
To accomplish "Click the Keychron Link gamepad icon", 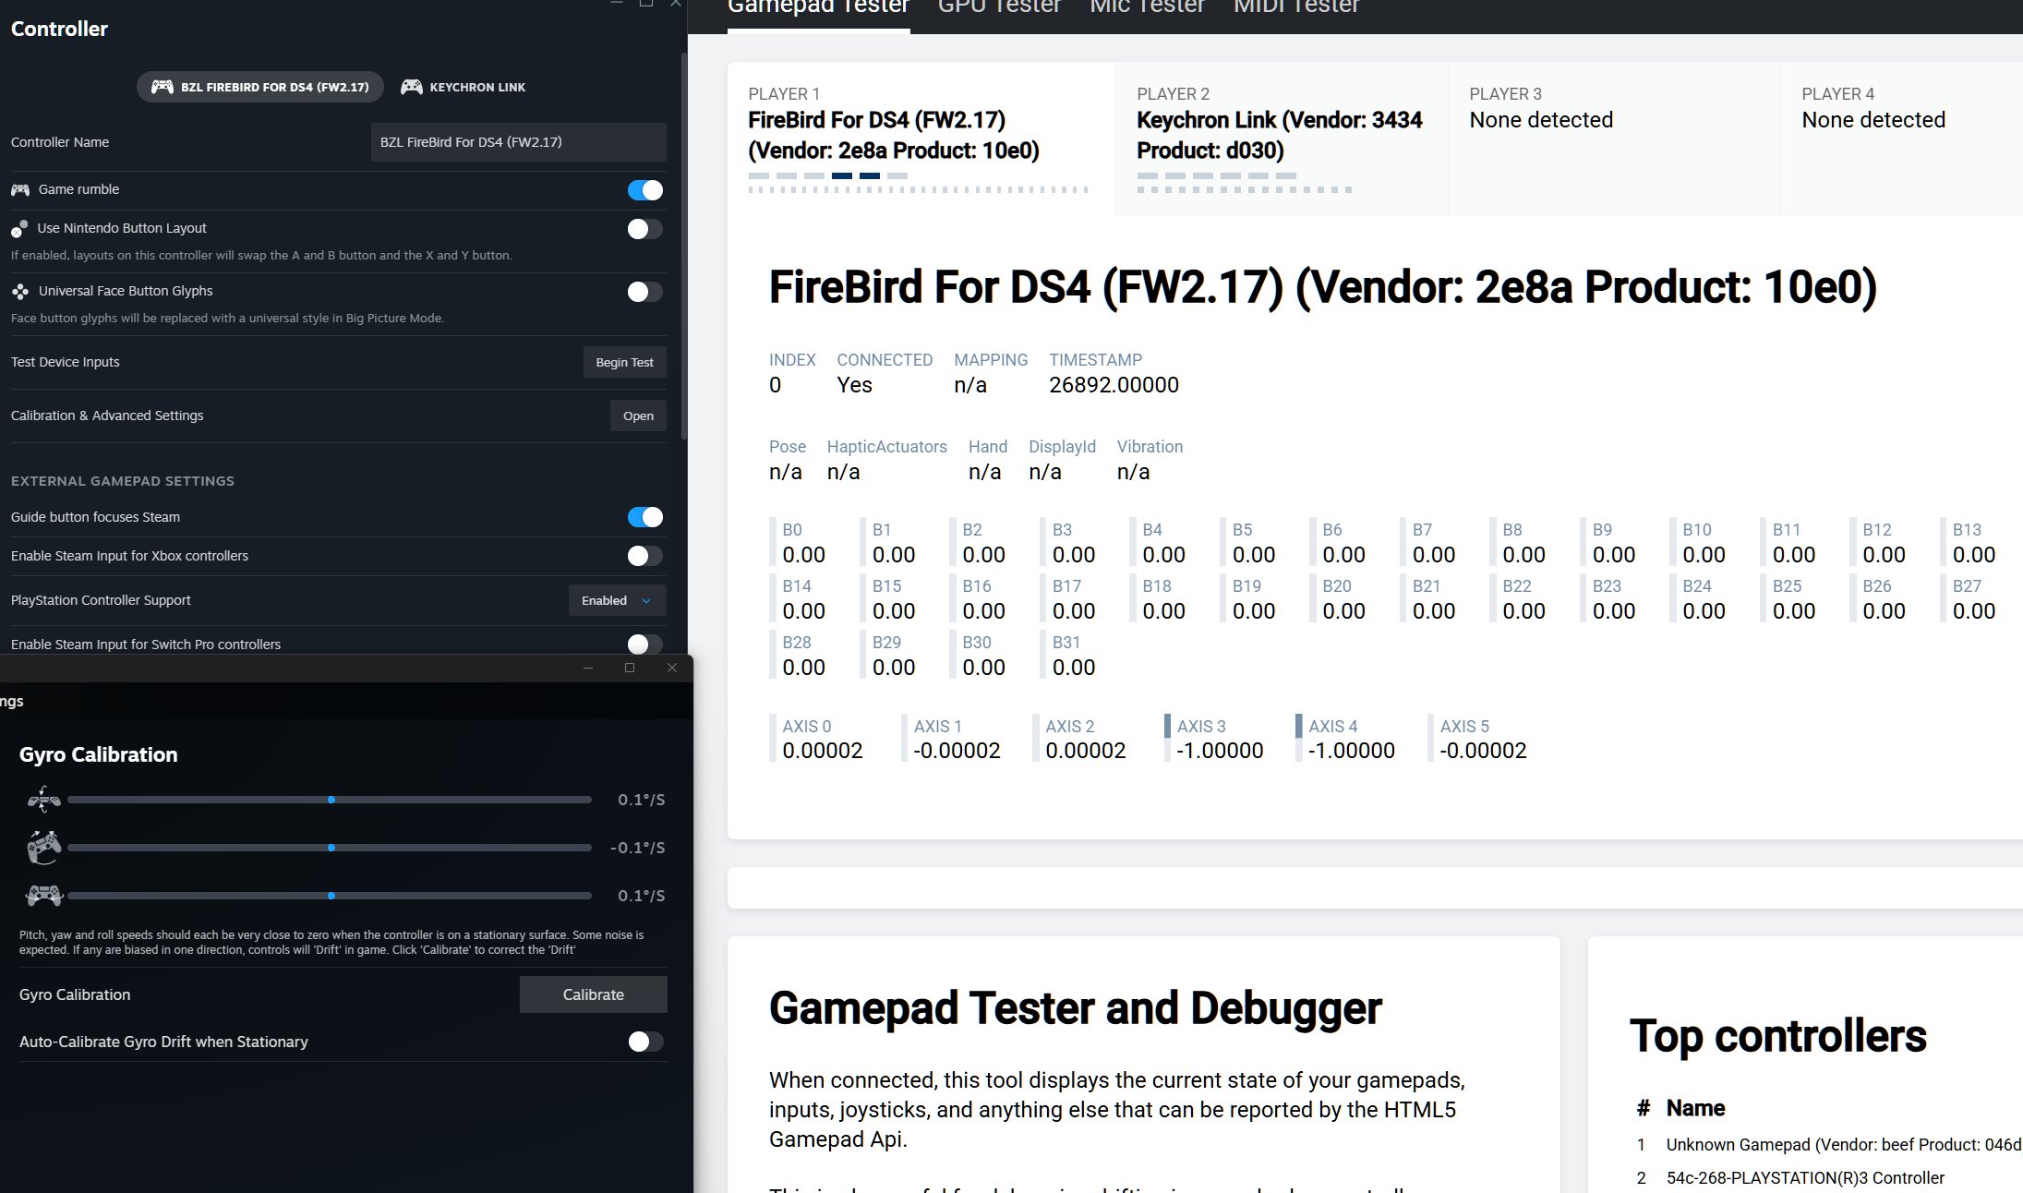I will (412, 87).
